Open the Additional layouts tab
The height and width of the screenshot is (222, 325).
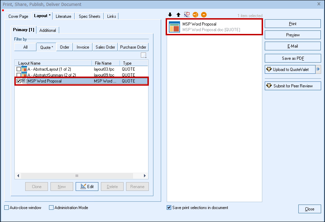48,30
